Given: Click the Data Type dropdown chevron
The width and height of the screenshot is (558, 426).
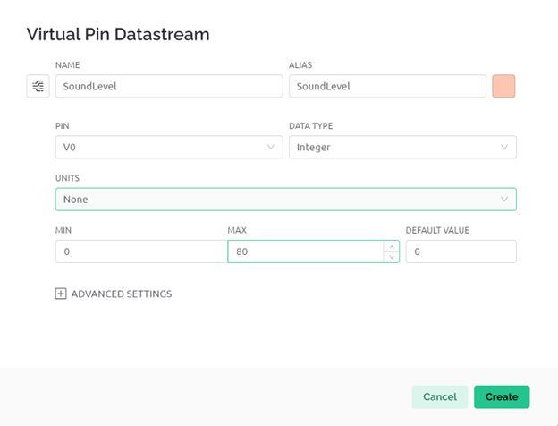Looking at the screenshot, I should [504, 147].
